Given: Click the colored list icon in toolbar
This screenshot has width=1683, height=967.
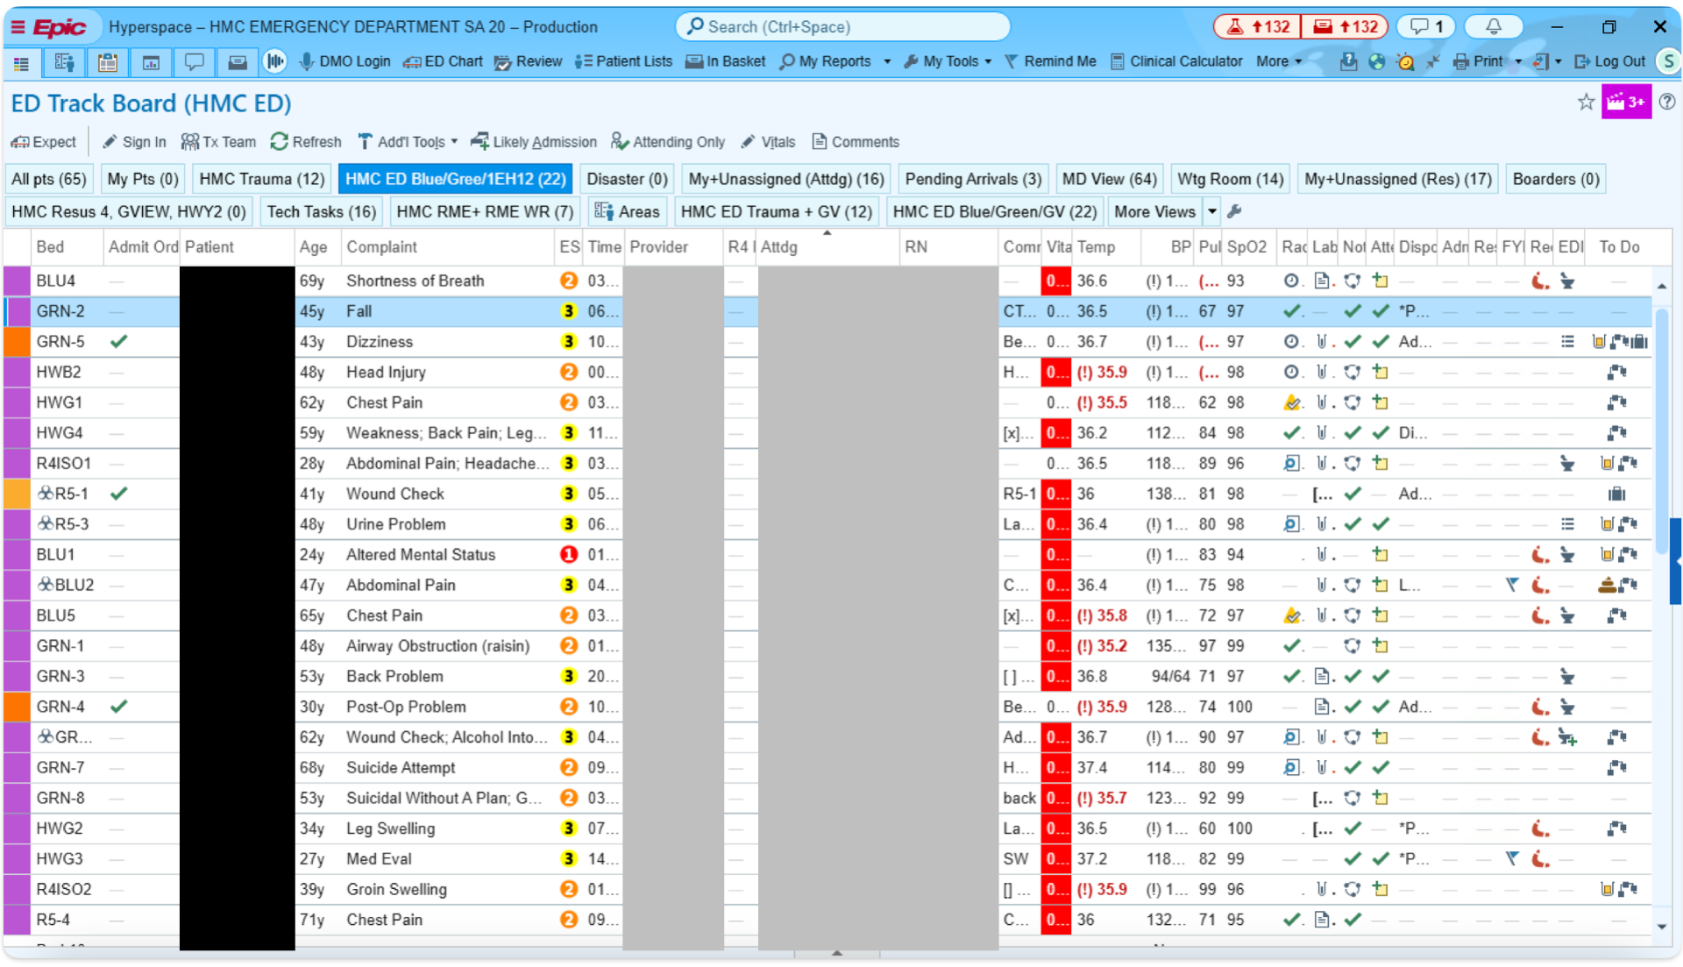Looking at the screenshot, I should click(x=21, y=62).
